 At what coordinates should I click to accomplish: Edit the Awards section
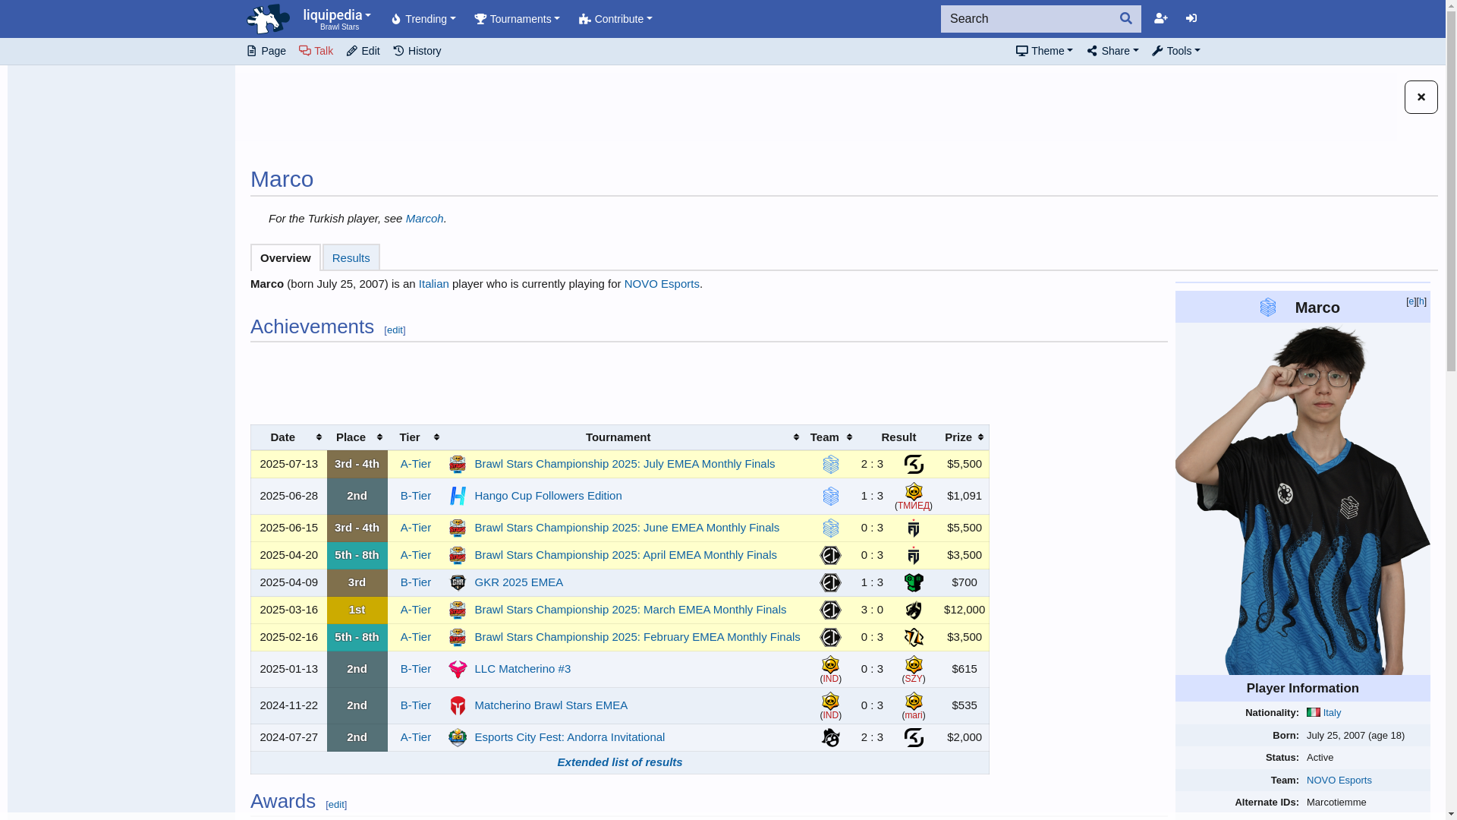coord(336,805)
